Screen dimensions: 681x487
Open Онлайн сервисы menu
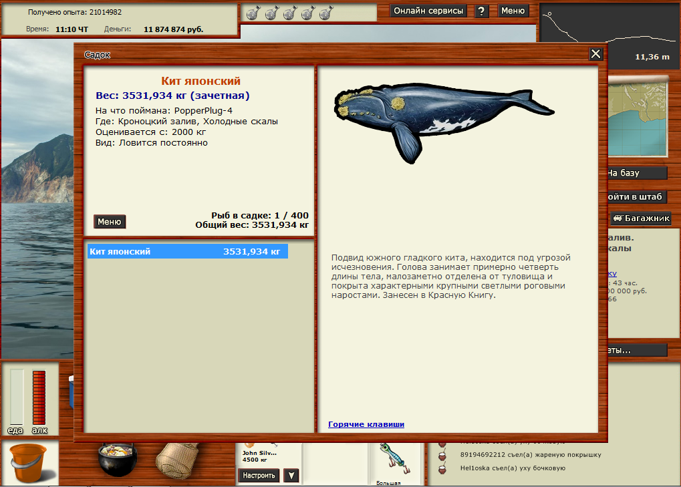428,11
